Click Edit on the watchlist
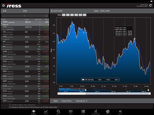Screen dimensions: 154x115 point(4,11)
